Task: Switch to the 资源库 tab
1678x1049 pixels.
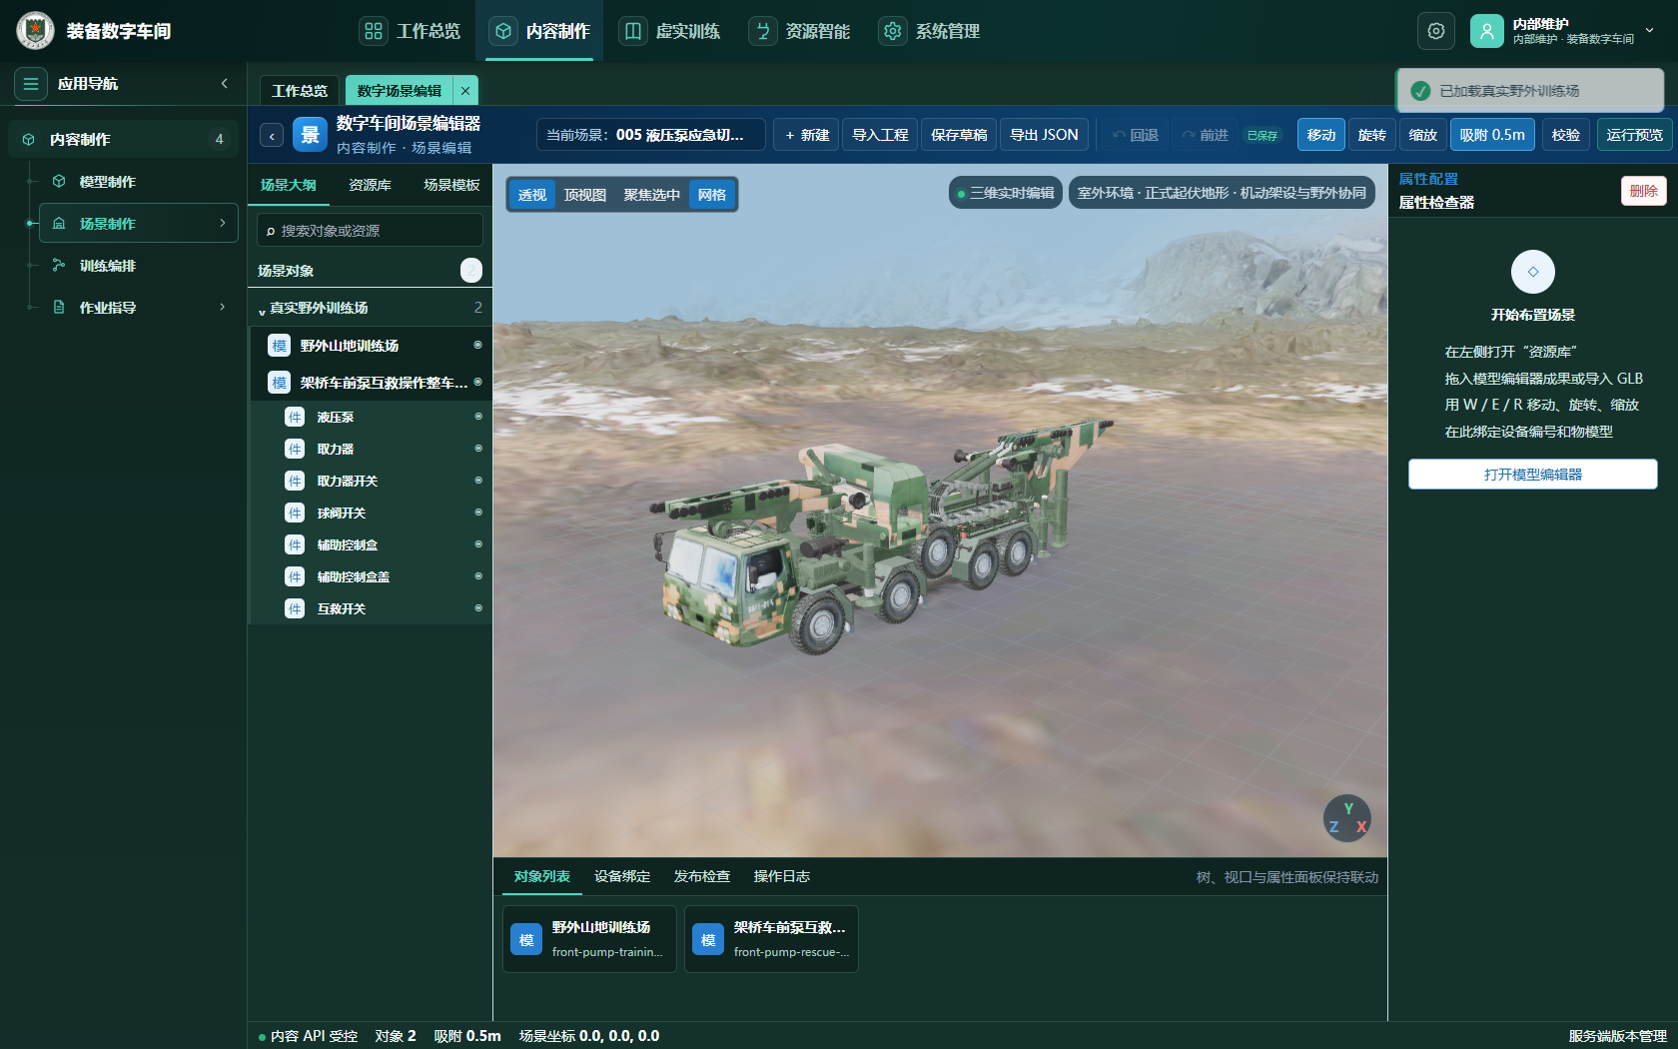Action: (x=370, y=185)
